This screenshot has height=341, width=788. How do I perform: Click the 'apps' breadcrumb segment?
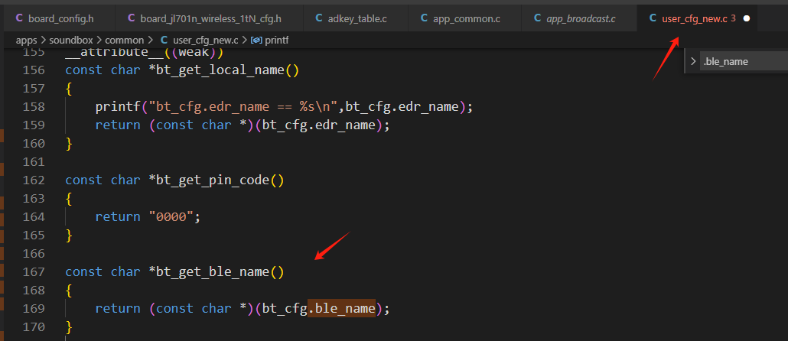click(26, 41)
